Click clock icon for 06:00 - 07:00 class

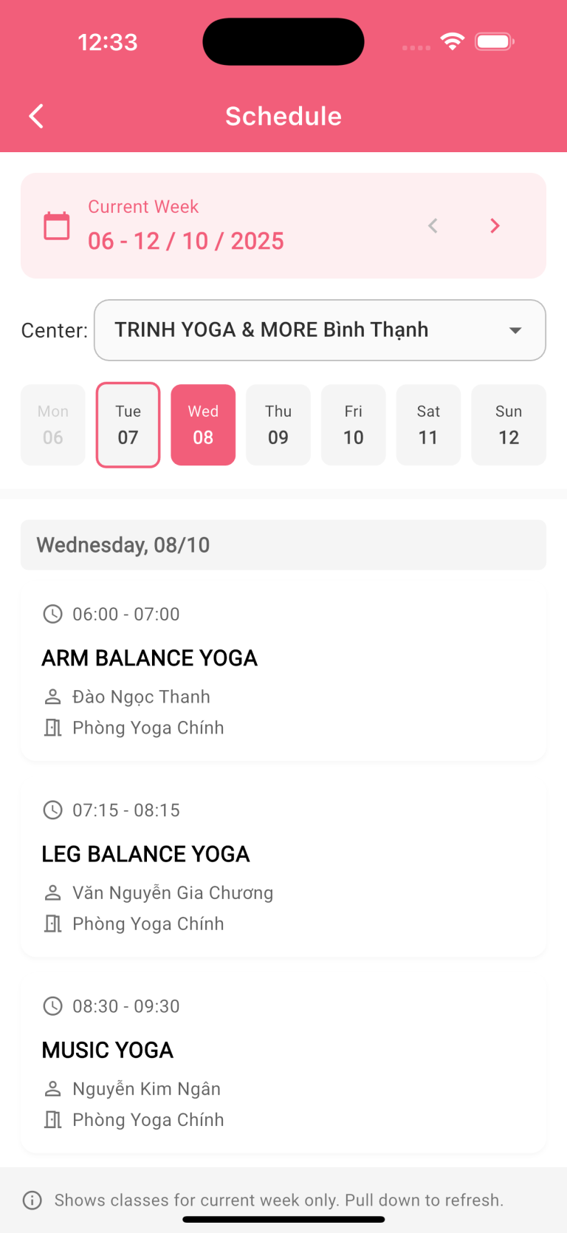click(53, 614)
